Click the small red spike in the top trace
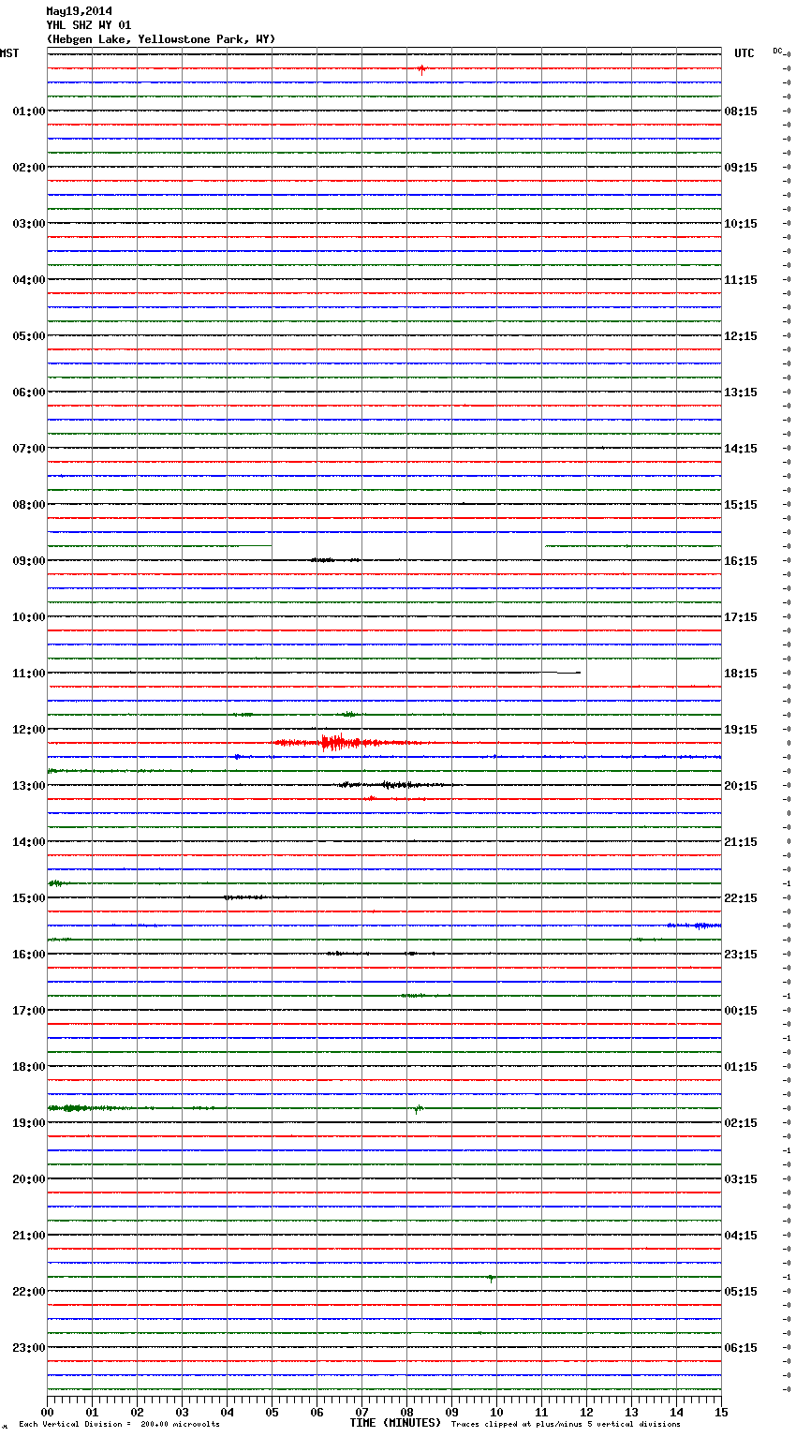Viewport: 796px width, 1437px height. [421, 68]
